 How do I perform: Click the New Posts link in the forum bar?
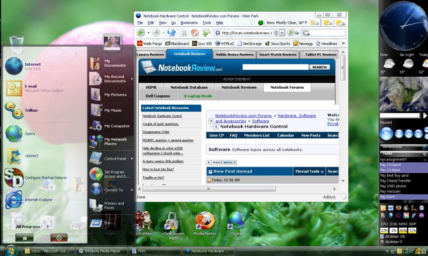pos(311,136)
